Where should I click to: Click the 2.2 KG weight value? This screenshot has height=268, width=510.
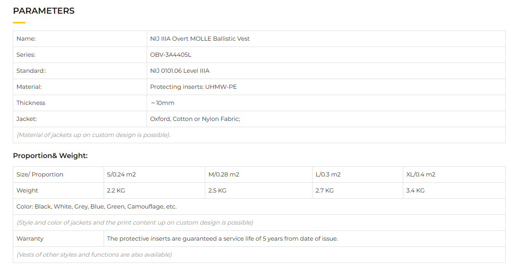click(x=116, y=191)
